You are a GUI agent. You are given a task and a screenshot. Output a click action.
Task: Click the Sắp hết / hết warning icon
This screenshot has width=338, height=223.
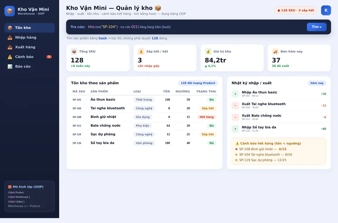(141, 51)
